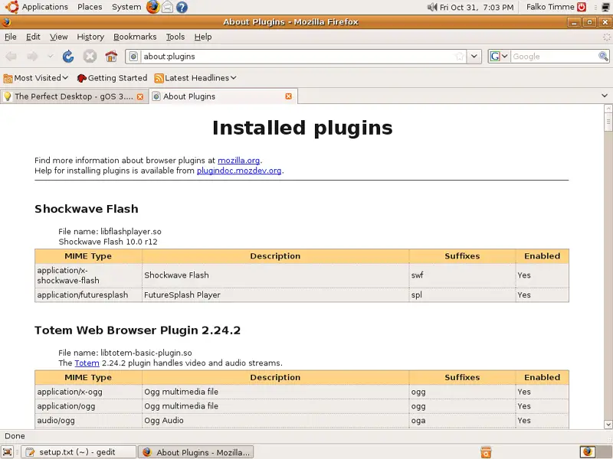Launch the mail client panel icon

(x=167, y=7)
